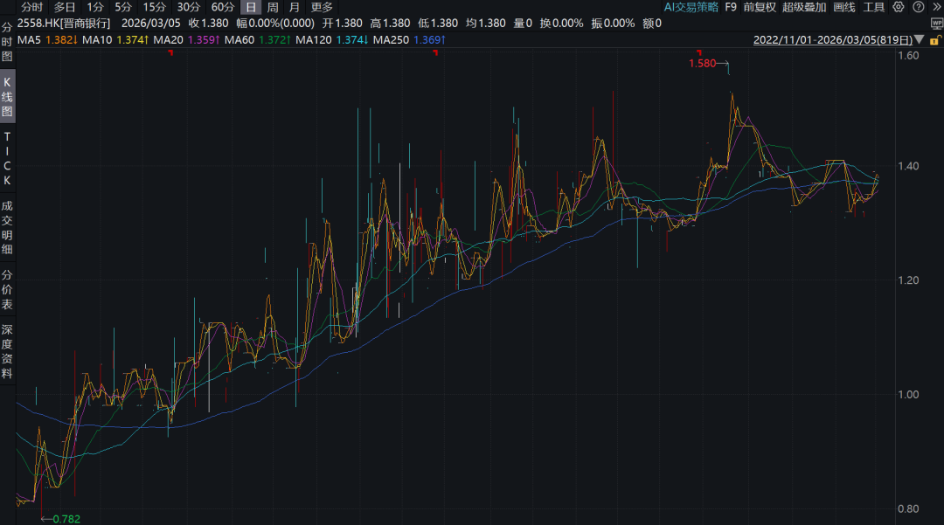This screenshot has height=525, width=944.
Task: Open AI交易策略 feature
Action: click(691, 7)
